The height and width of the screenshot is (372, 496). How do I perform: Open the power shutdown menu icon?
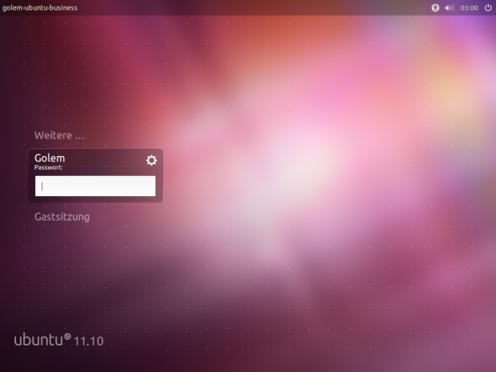coord(488,7)
